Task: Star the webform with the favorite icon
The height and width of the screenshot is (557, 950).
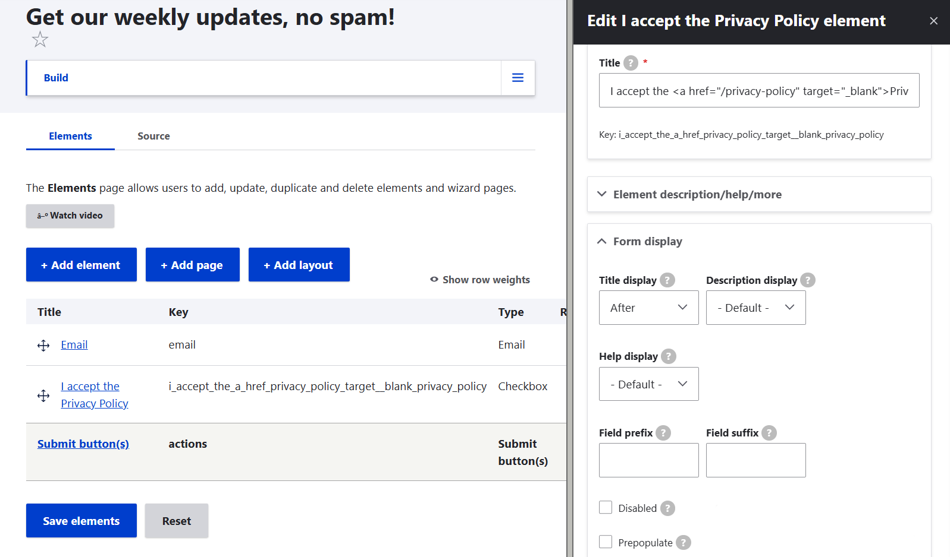Action: pyautogui.click(x=40, y=40)
